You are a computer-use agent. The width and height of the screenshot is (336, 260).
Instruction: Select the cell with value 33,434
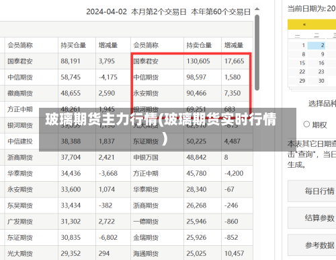77,205
